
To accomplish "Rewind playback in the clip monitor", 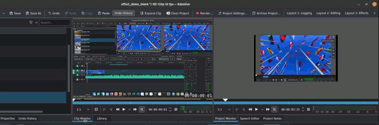I will click(118, 109).
